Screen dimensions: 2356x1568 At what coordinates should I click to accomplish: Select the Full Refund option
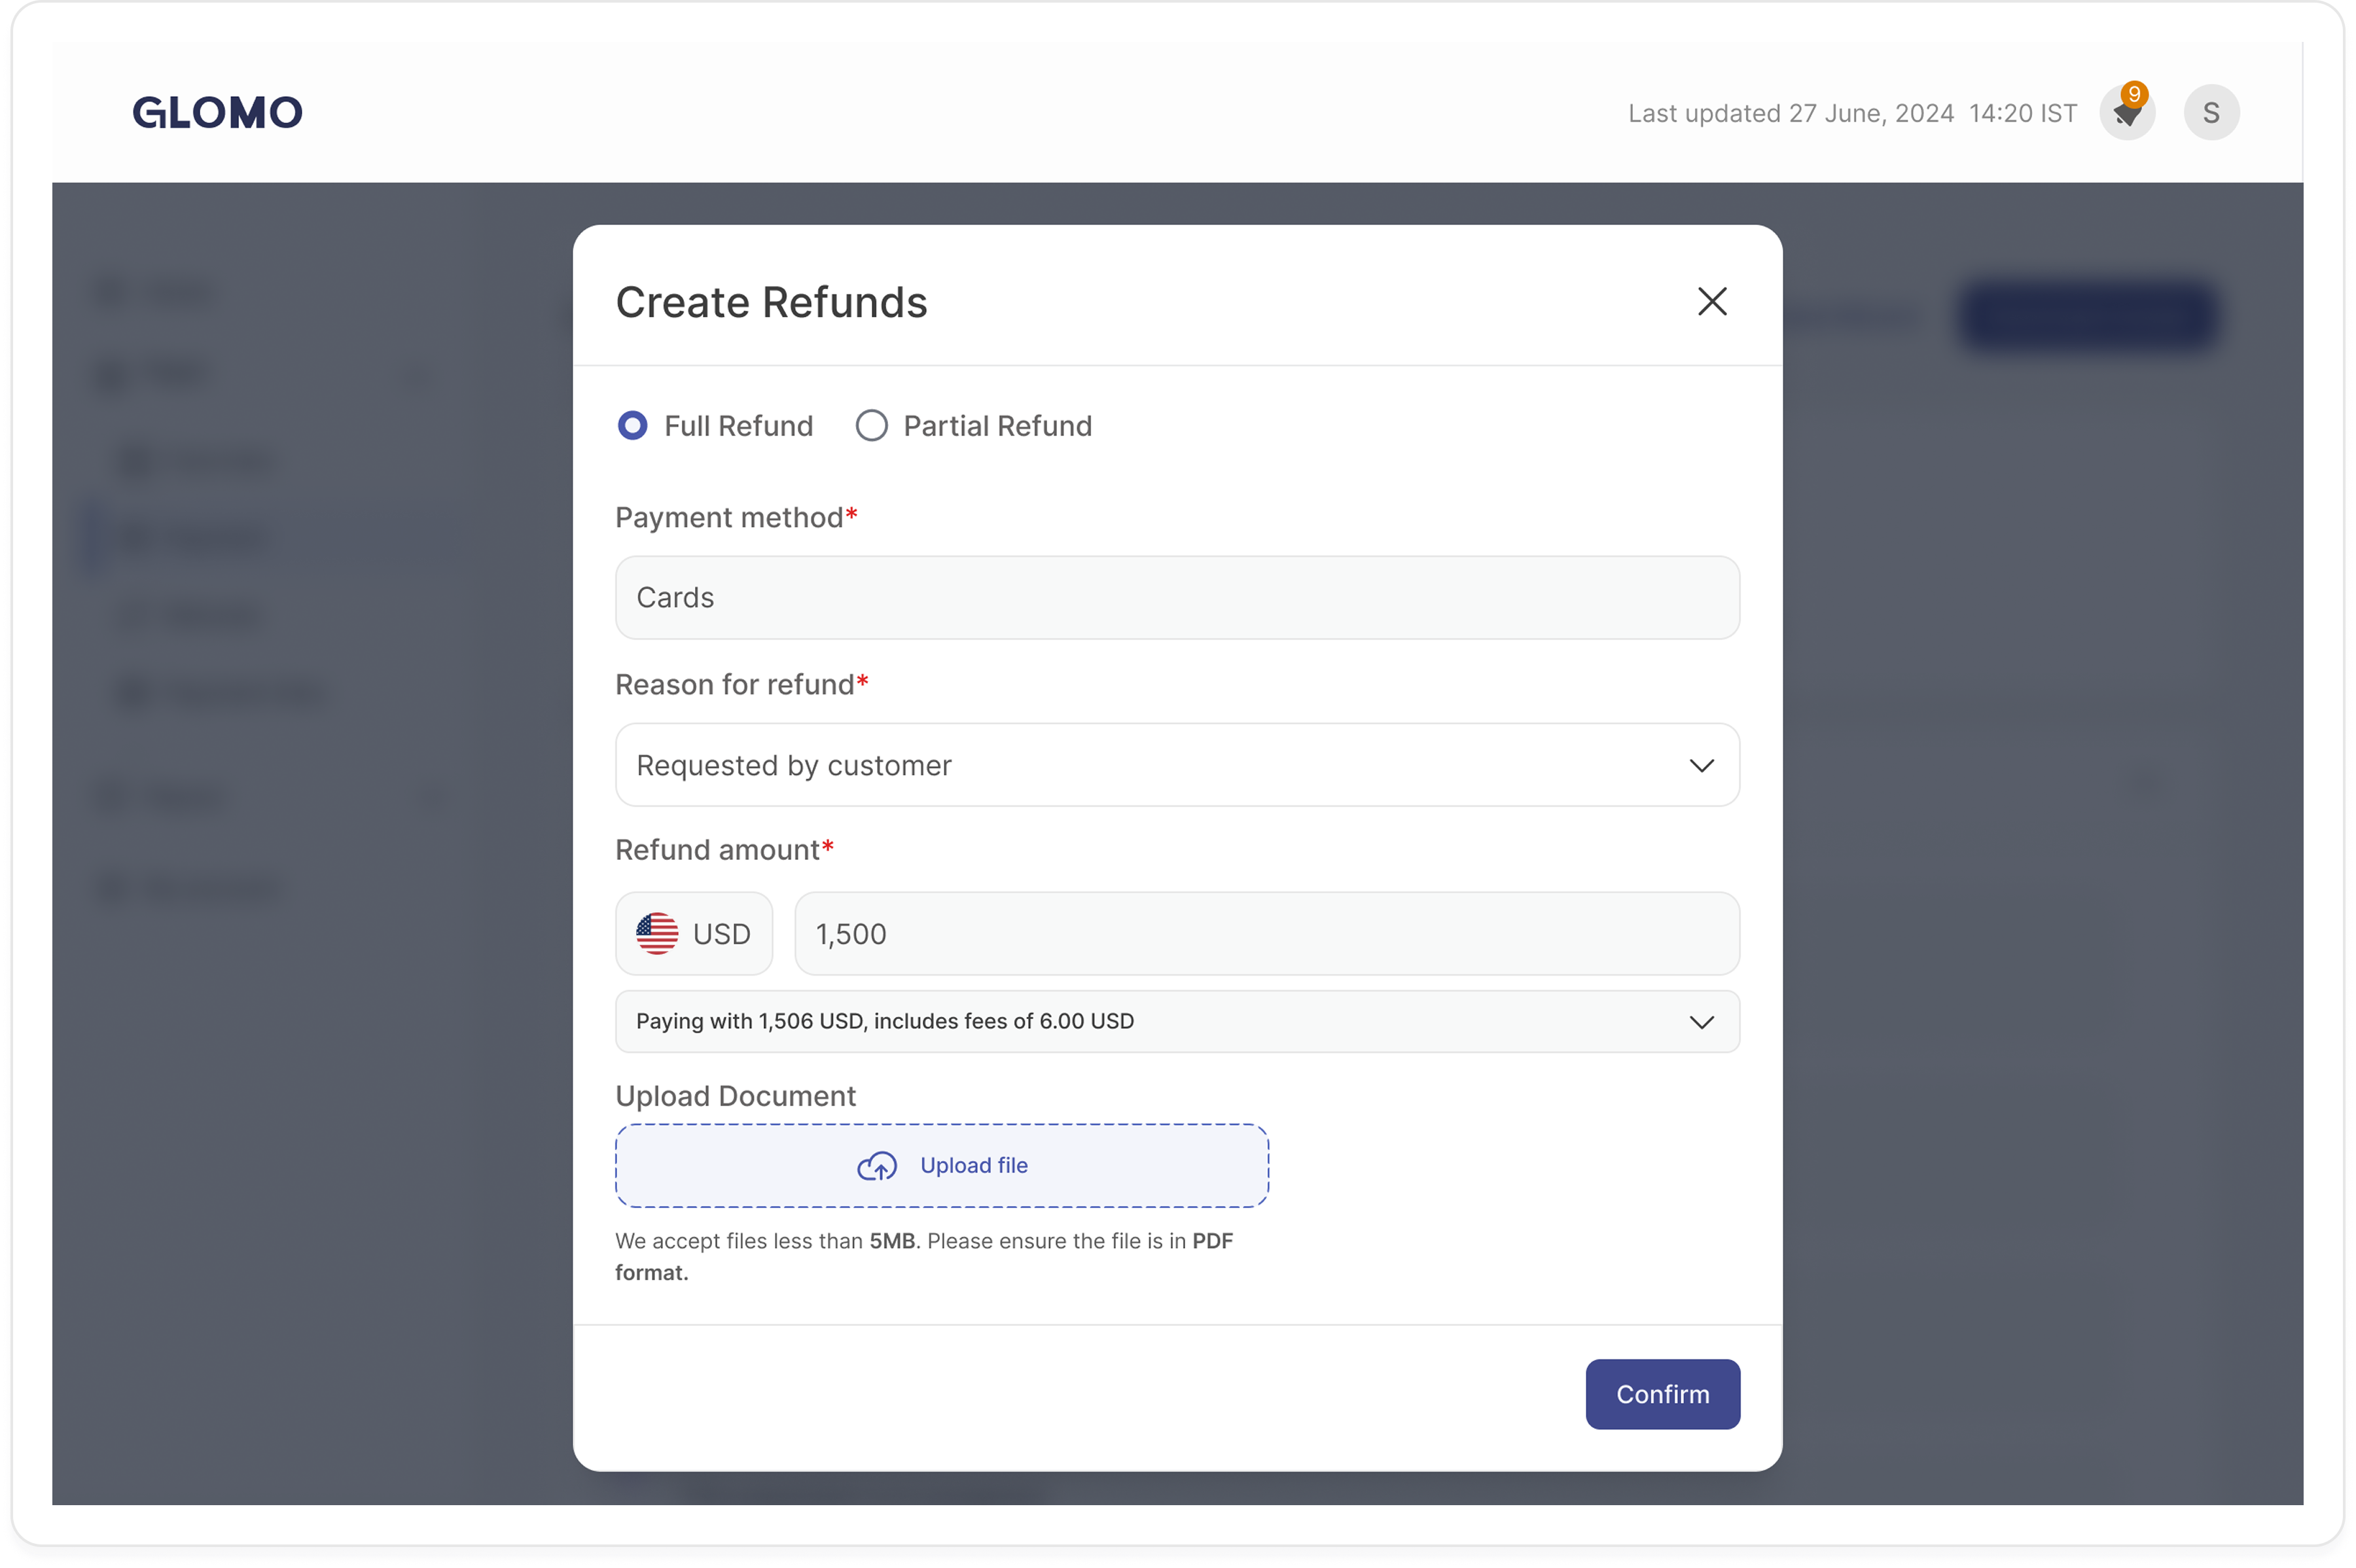632,425
